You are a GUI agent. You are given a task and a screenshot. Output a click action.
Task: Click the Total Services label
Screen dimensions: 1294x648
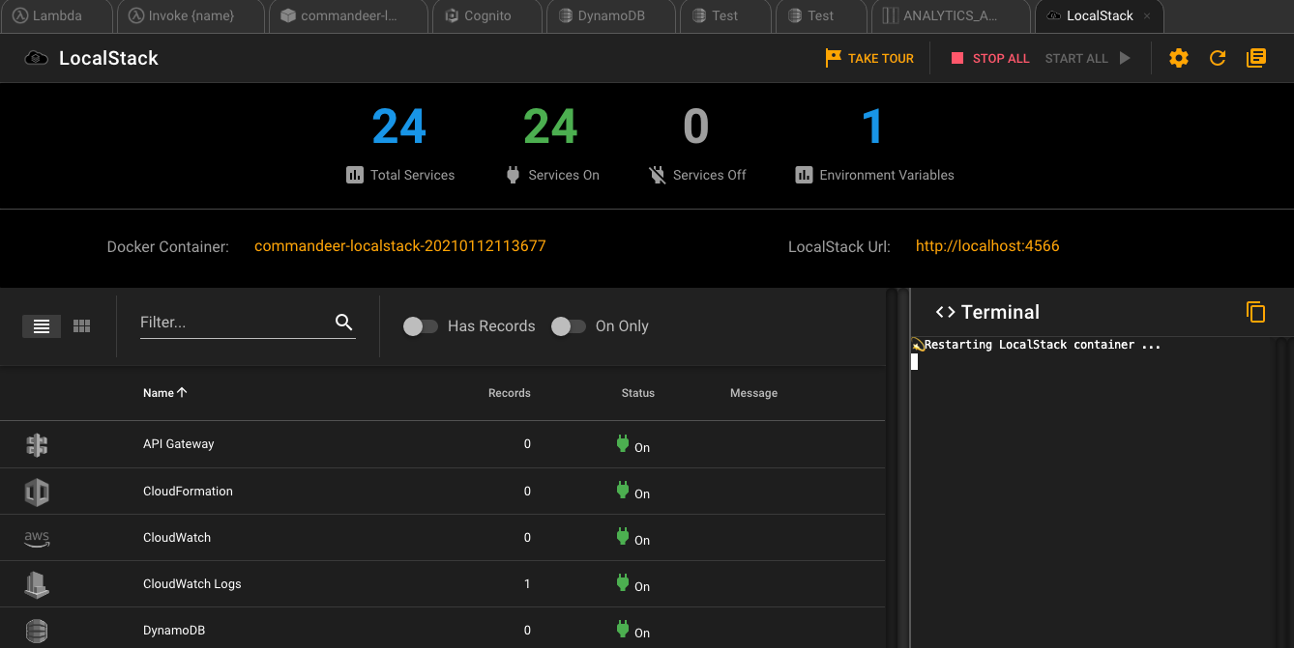413,175
